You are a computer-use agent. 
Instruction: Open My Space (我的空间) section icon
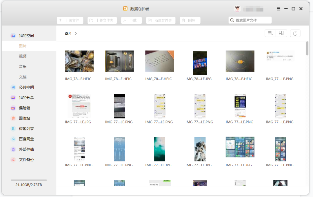[x=13, y=36]
